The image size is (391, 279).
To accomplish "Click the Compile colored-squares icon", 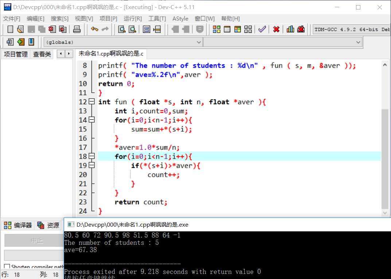I will pyautogui.click(x=216, y=29).
